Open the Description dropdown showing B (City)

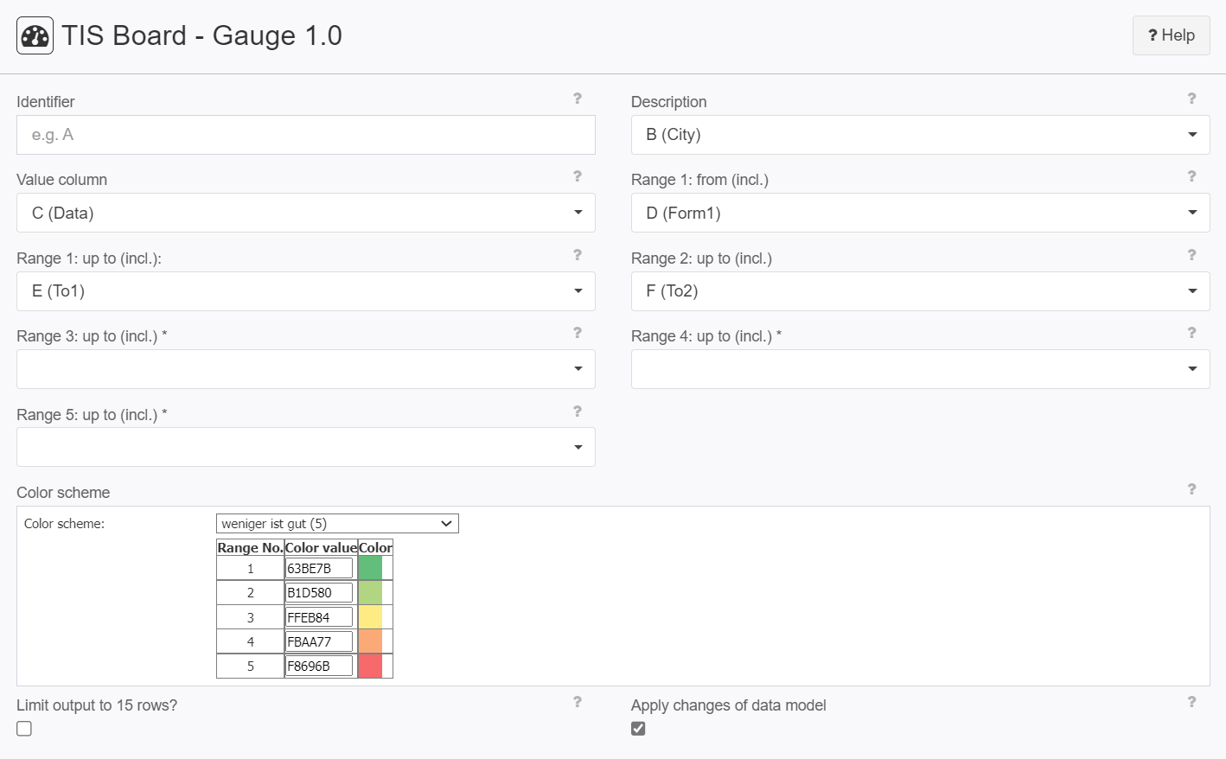coord(920,135)
